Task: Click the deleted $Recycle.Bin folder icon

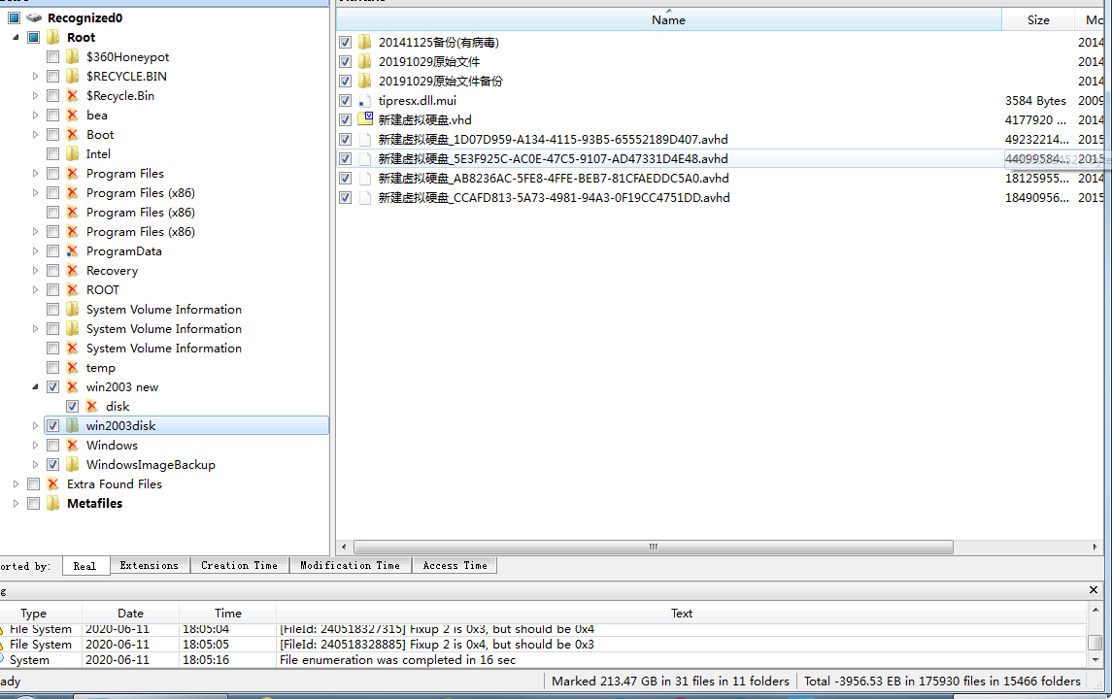Action: [x=72, y=96]
